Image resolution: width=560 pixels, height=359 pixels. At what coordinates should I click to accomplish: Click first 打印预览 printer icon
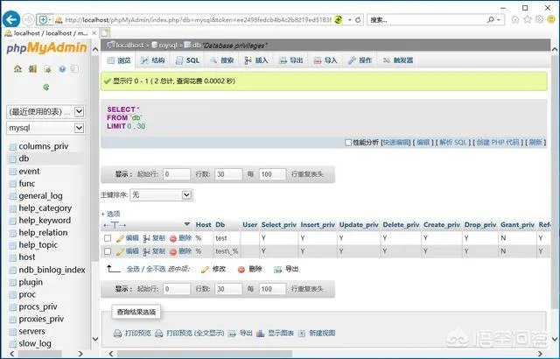pos(117,334)
